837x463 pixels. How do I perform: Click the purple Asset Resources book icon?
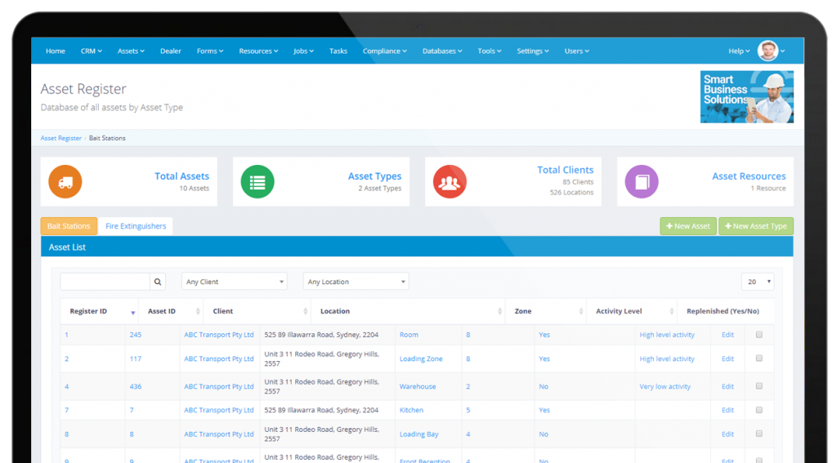coord(642,182)
